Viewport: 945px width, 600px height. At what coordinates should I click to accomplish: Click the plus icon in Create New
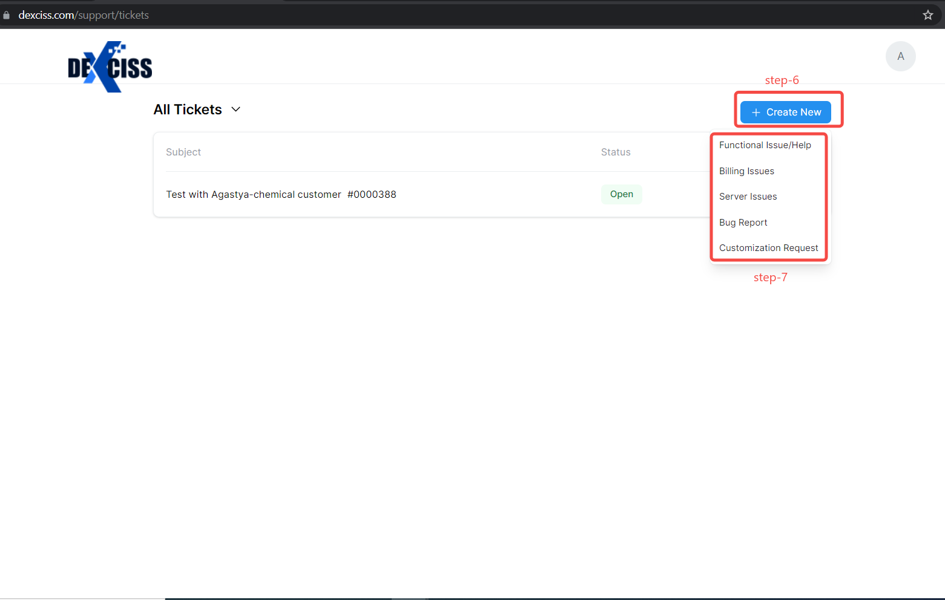pos(755,112)
